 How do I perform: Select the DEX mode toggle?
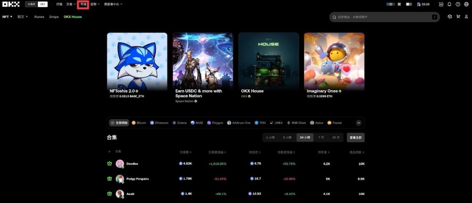point(42,4)
